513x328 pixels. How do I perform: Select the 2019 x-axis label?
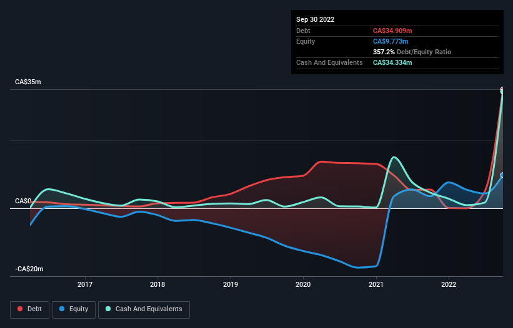pos(231,284)
